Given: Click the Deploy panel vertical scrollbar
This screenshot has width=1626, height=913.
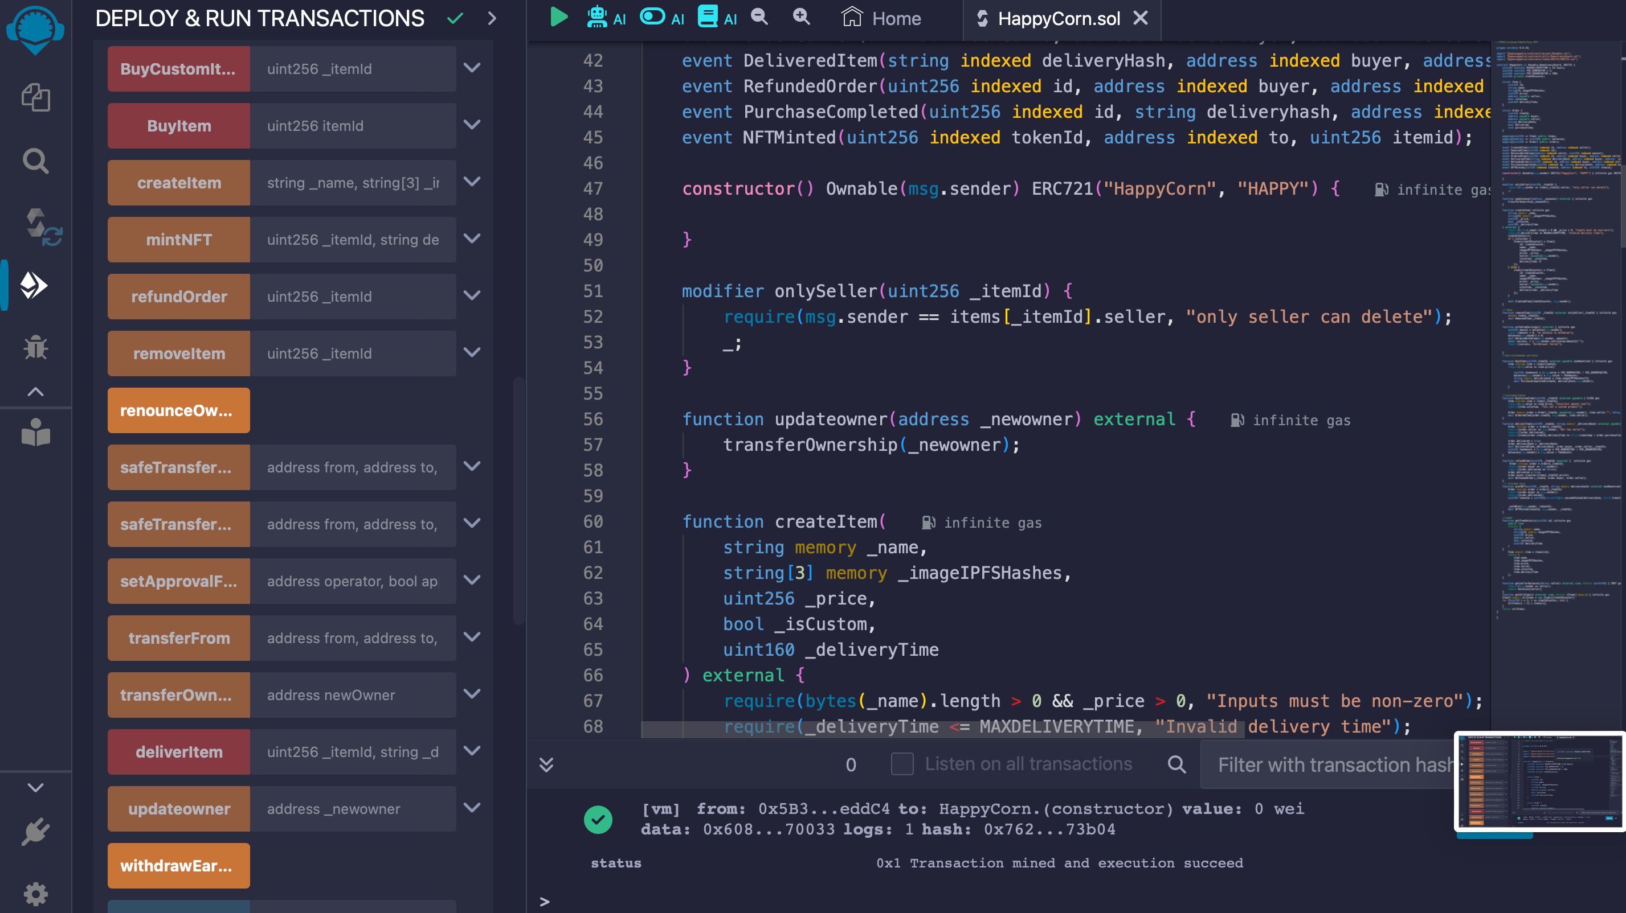Looking at the screenshot, I should point(518,501).
